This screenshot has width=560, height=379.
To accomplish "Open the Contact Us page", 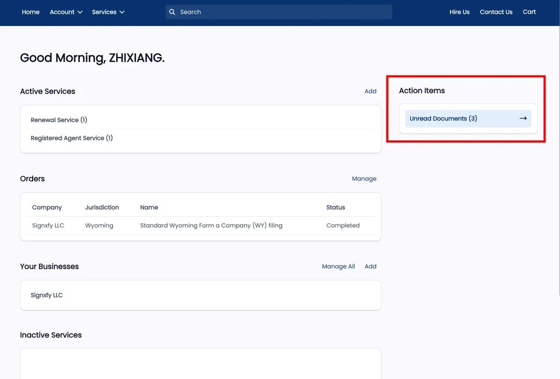I will [x=496, y=12].
